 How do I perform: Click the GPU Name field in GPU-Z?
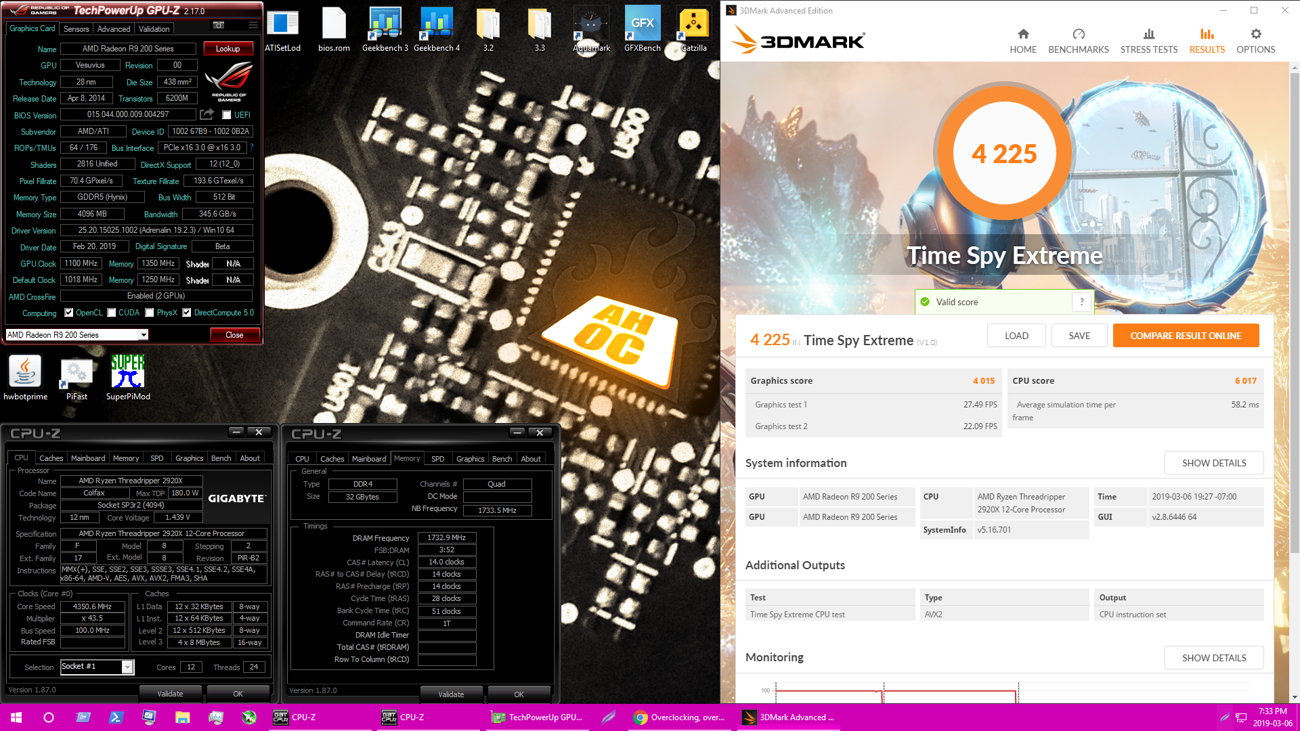pyautogui.click(x=128, y=49)
